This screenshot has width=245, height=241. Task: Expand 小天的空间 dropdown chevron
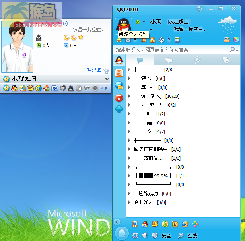107,79
